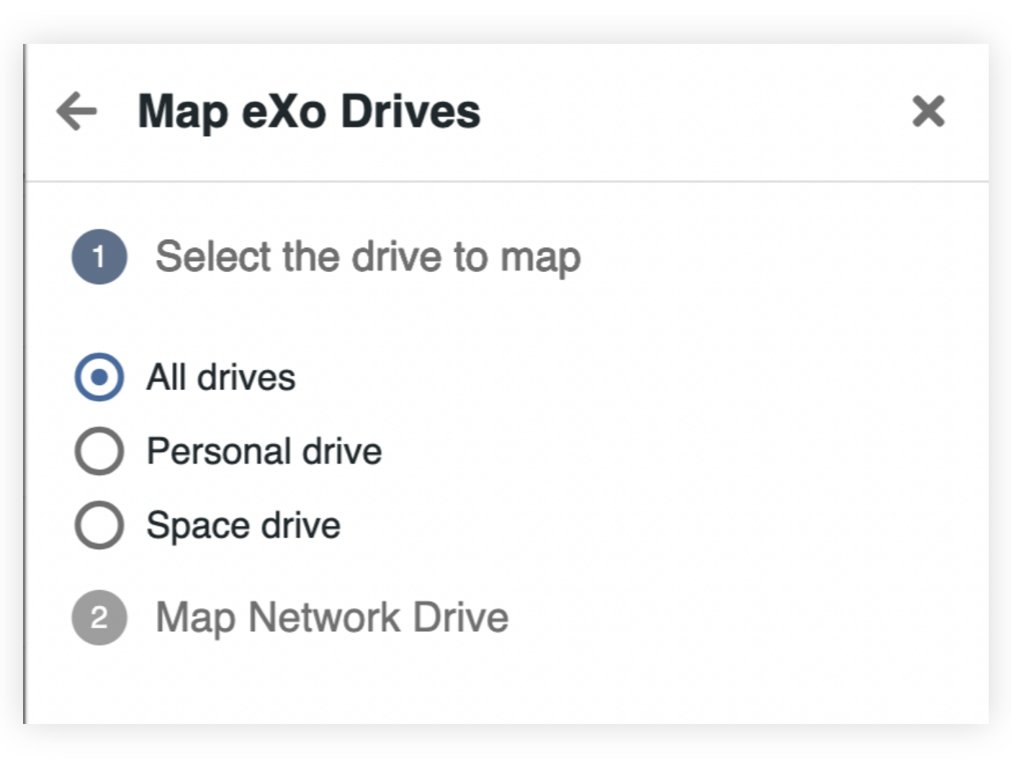Click the step 2 number badge
This screenshot has width=1011, height=760.
coord(99,617)
